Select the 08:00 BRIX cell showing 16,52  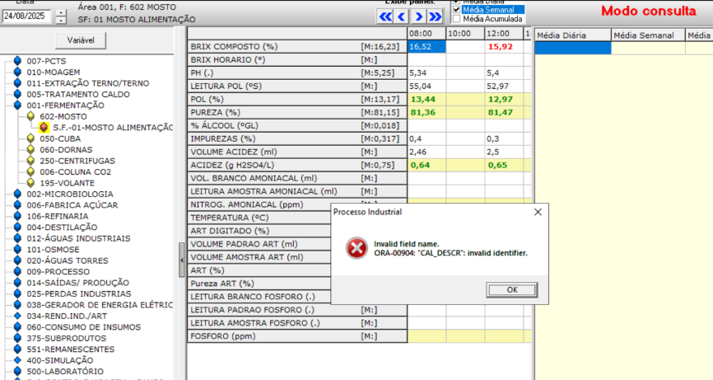426,47
